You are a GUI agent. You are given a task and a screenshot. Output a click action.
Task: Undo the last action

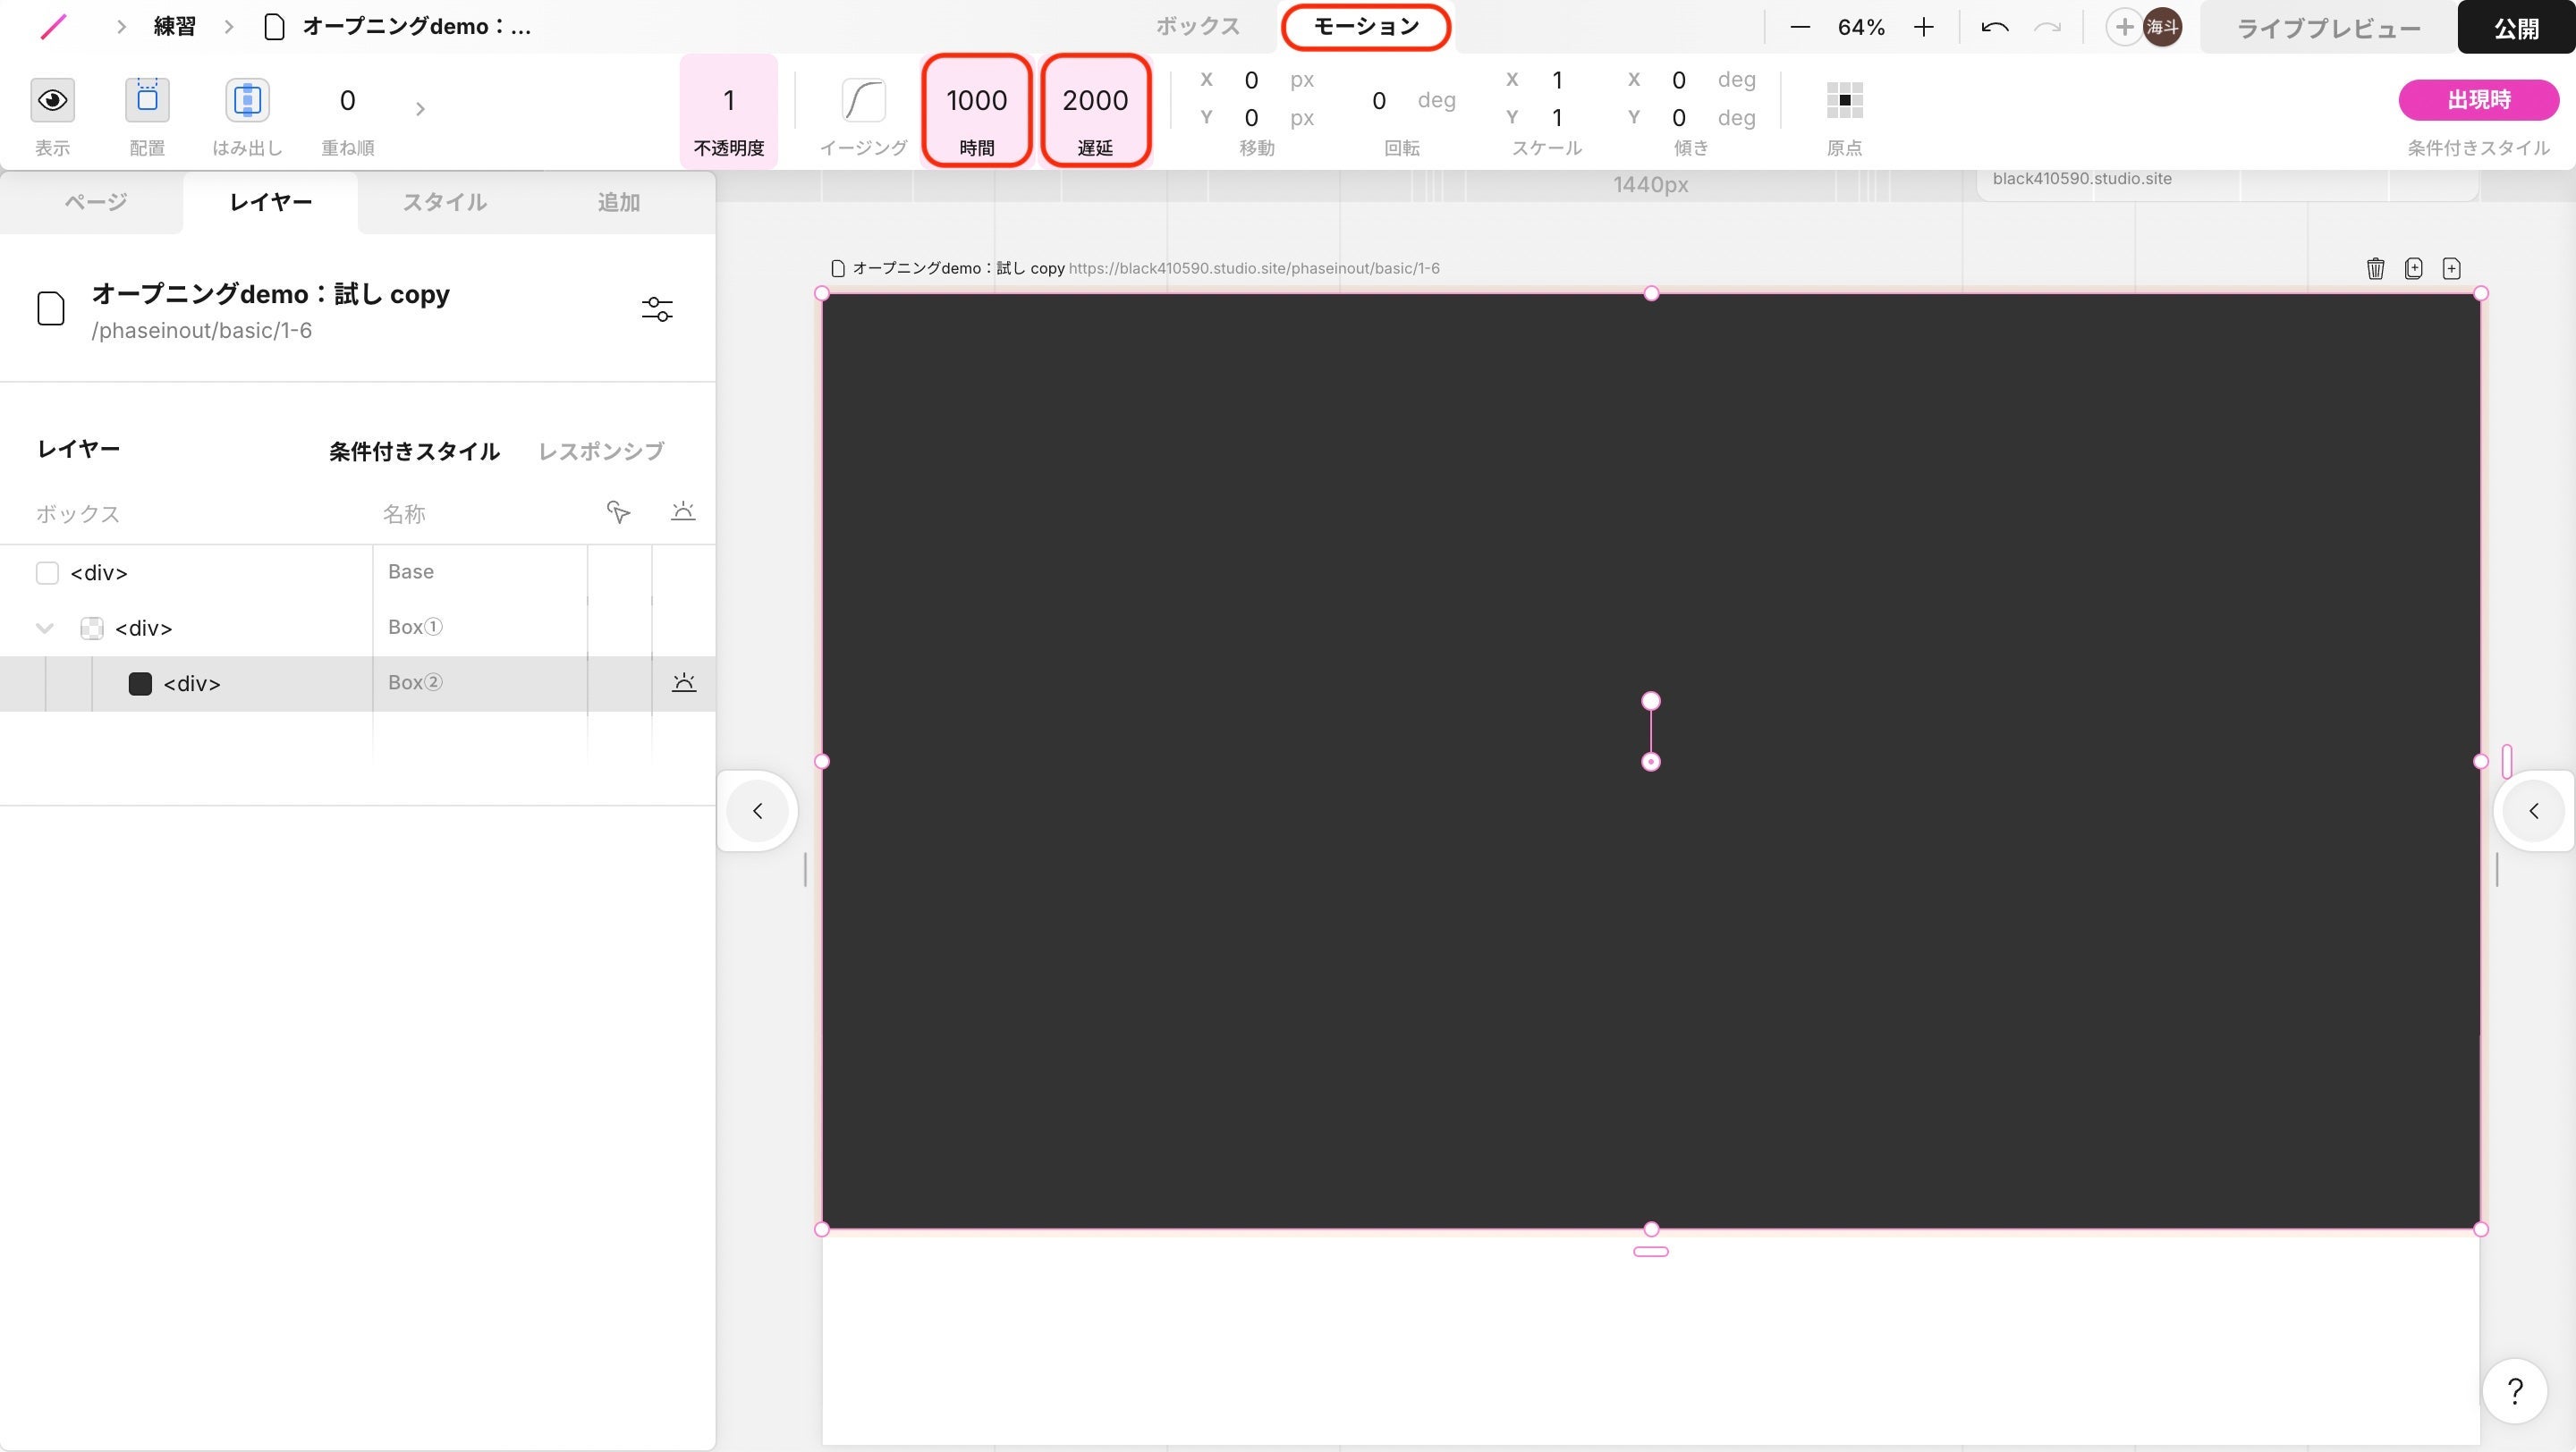[x=1994, y=27]
